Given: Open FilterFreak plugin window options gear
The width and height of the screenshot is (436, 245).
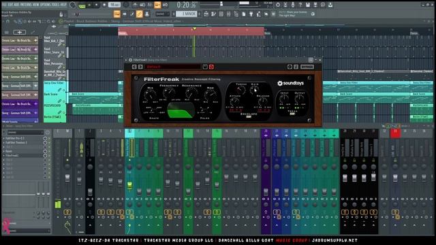Looking at the screenshot, I should point(130,60).
